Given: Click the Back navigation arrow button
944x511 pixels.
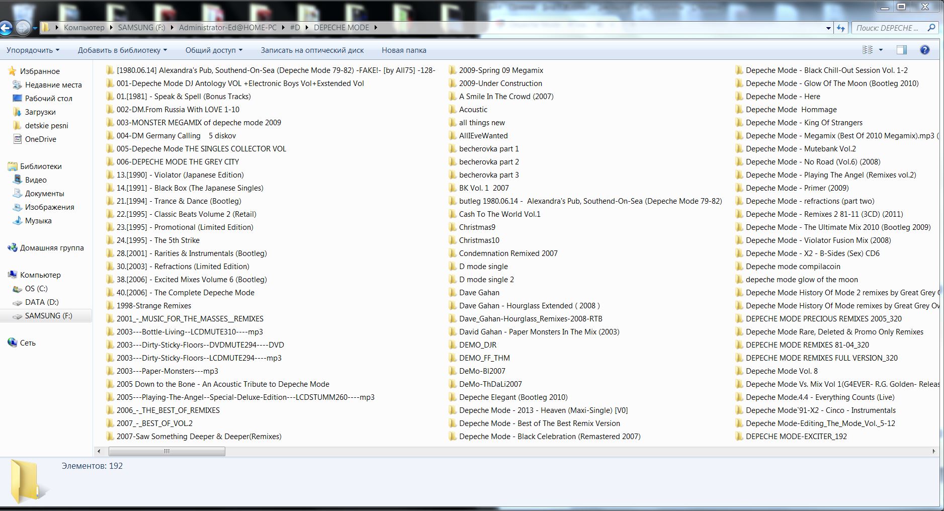Looking at the screenshot, I should pyautogui.click(x=6, y=28).
